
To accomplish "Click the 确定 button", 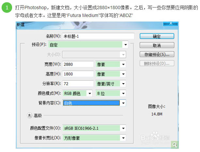I will (157, 36).
